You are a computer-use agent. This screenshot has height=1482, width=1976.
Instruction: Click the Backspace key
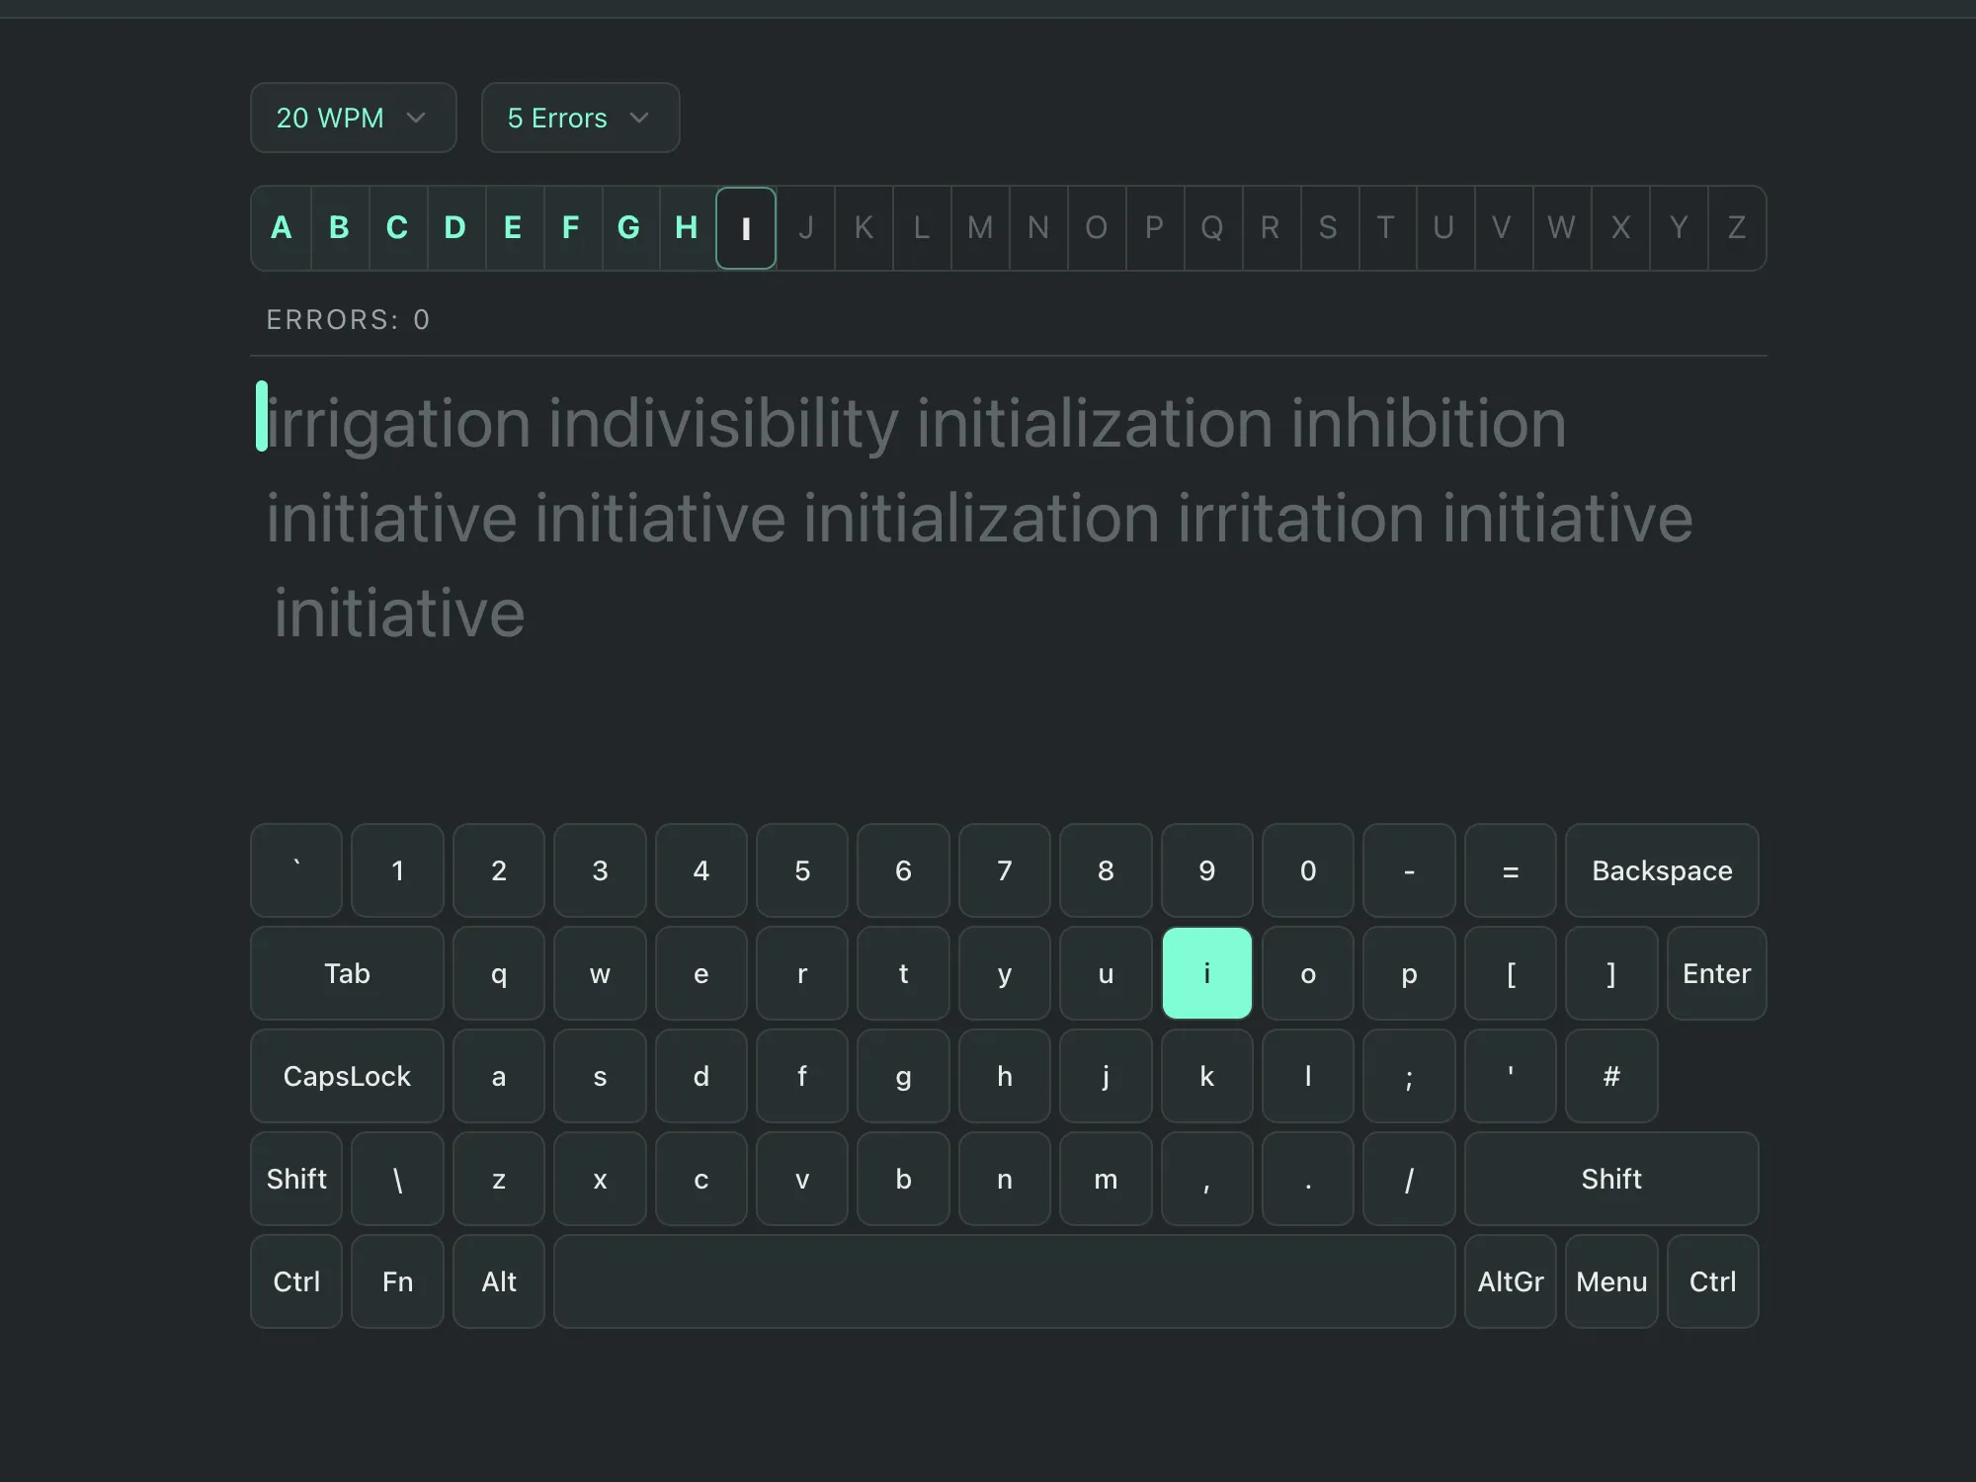click(x=1661, y=870)
